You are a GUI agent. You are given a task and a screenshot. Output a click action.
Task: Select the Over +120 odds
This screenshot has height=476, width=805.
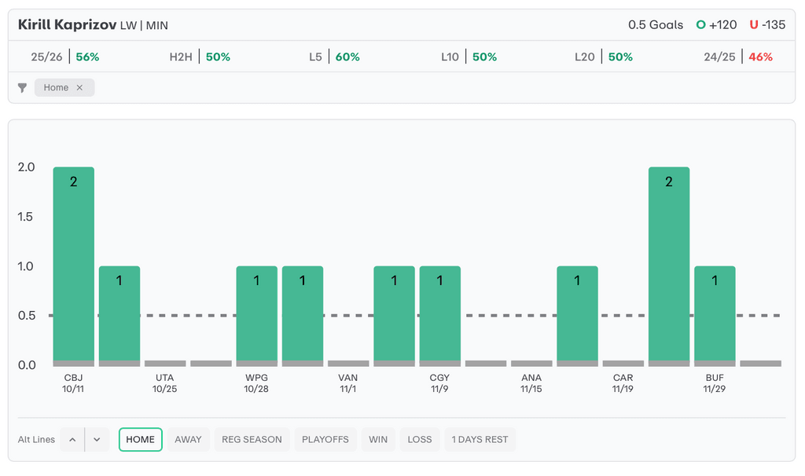tap(716, 25)
